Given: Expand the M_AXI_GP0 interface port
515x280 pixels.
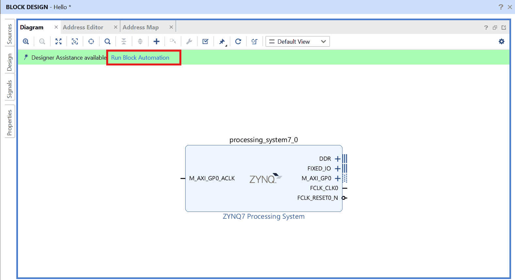Looking at the screenshot, I should [338, 178].
